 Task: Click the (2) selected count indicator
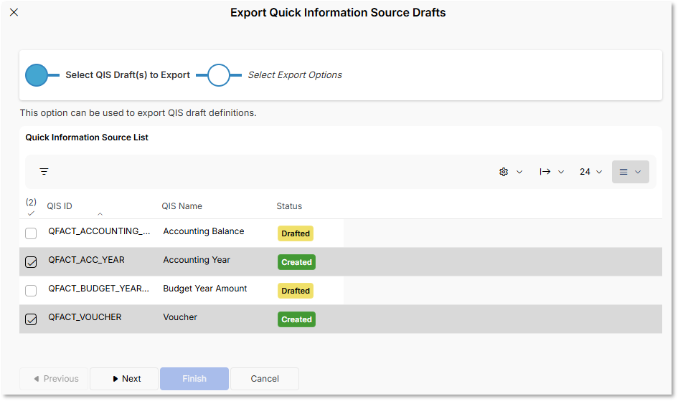pyautogui.click(x=31, y=202)
